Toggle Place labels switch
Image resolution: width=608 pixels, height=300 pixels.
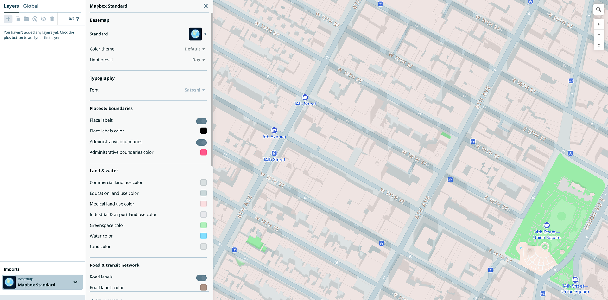[x=201, y=121]
